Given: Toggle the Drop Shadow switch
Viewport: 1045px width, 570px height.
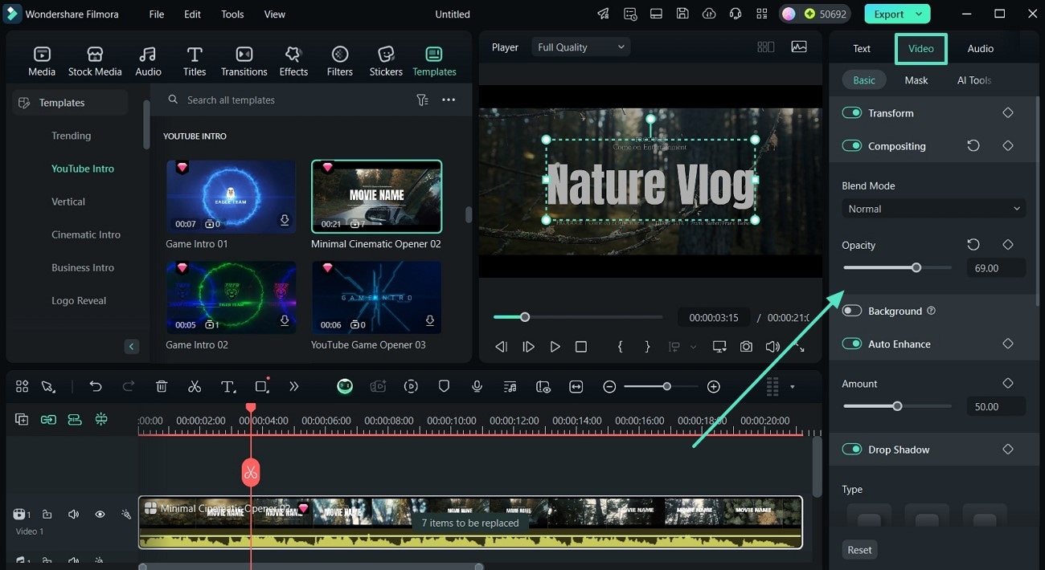Looking at the screenshot, I should coord(852,450).
